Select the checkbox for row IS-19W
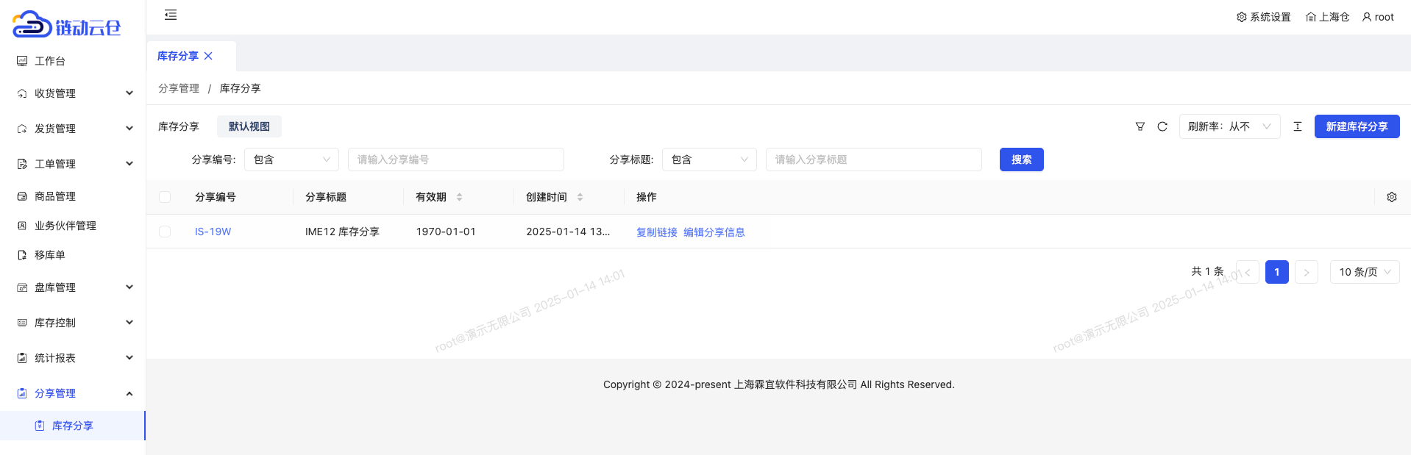The image size is (1411, 455). [x=165, y=232]
